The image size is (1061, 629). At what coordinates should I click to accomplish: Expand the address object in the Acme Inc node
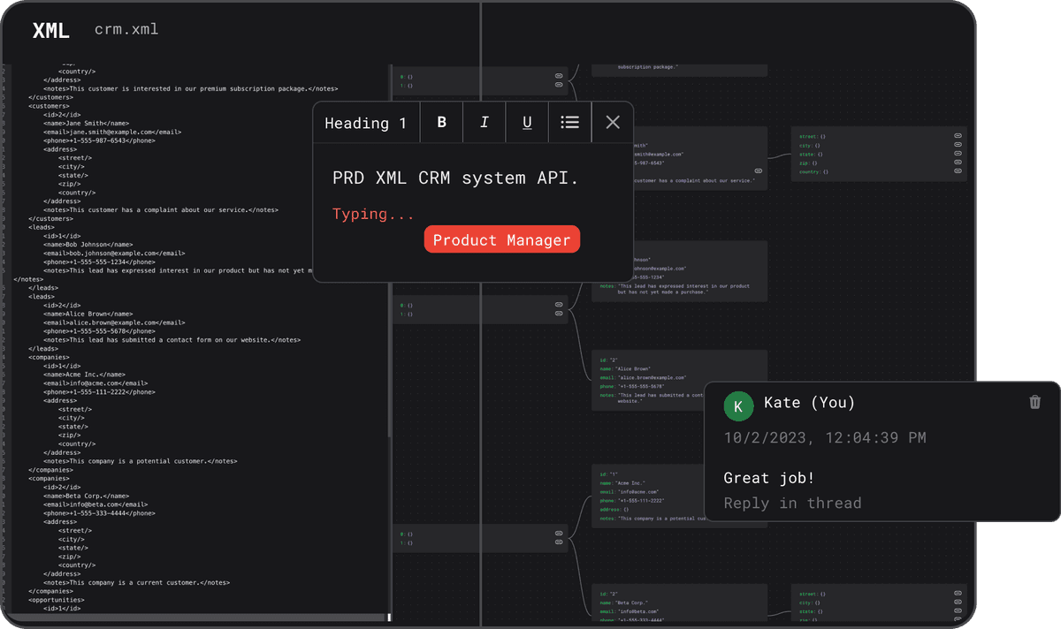click(612, 509)
